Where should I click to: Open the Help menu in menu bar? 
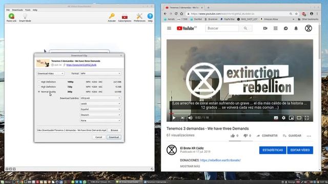pyautogui.click(x=35, y=10)
